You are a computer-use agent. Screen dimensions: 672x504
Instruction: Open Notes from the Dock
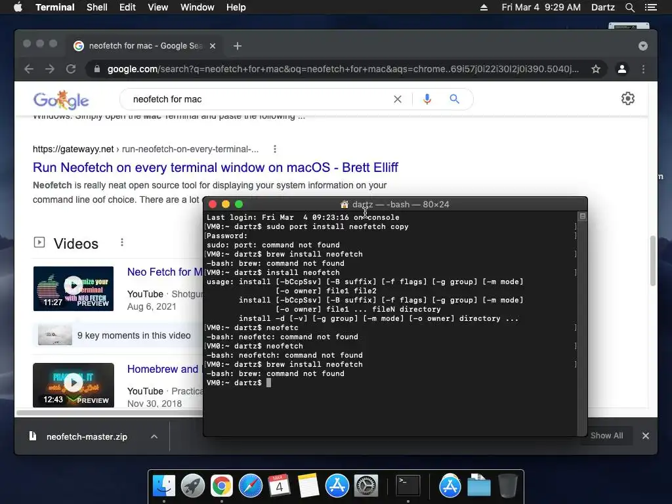[x=308, y=486]
